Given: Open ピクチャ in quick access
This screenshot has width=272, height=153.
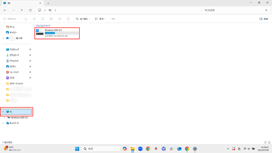Looking at the screenshot, I should tap(11, 66).
